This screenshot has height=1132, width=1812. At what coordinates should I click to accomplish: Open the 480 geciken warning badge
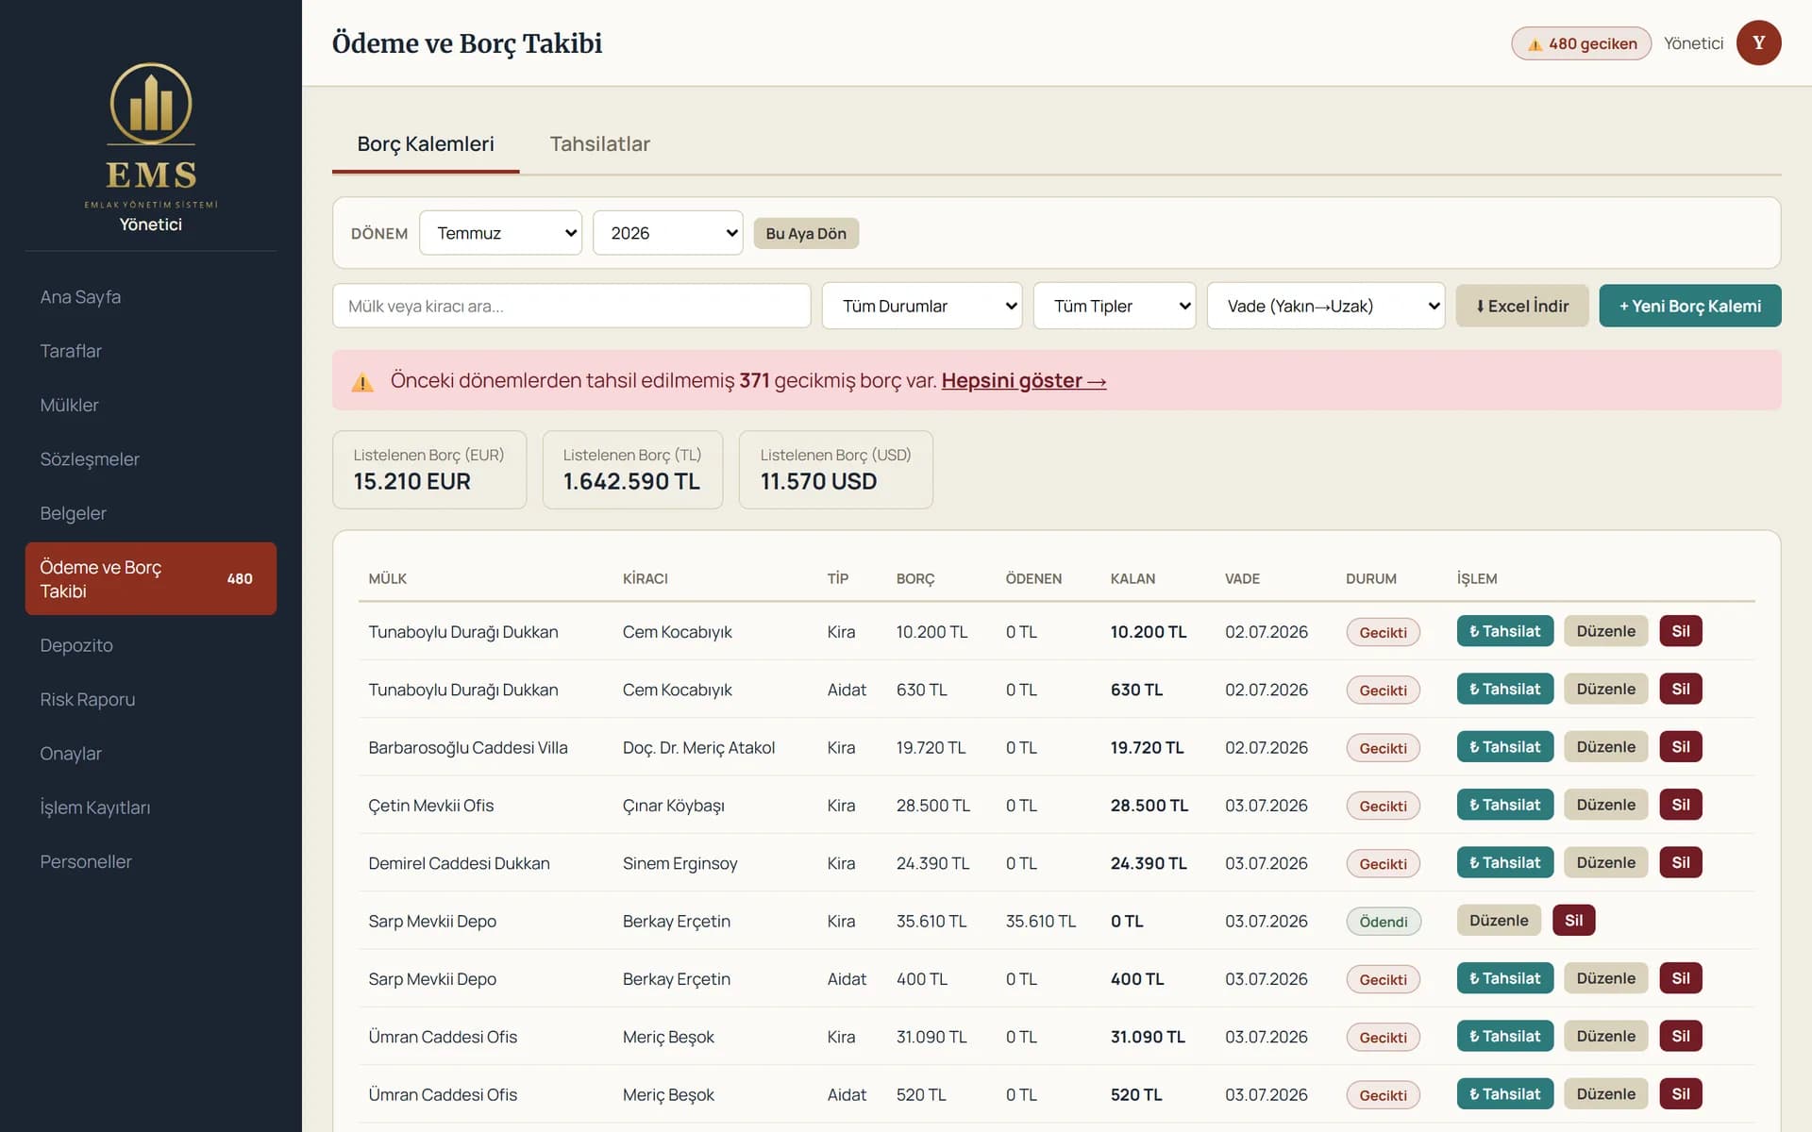pos(1581,43)
